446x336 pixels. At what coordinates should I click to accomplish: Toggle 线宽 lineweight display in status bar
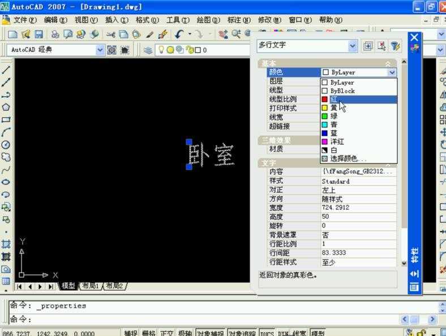pyautogui.click(x=299, y=333)
